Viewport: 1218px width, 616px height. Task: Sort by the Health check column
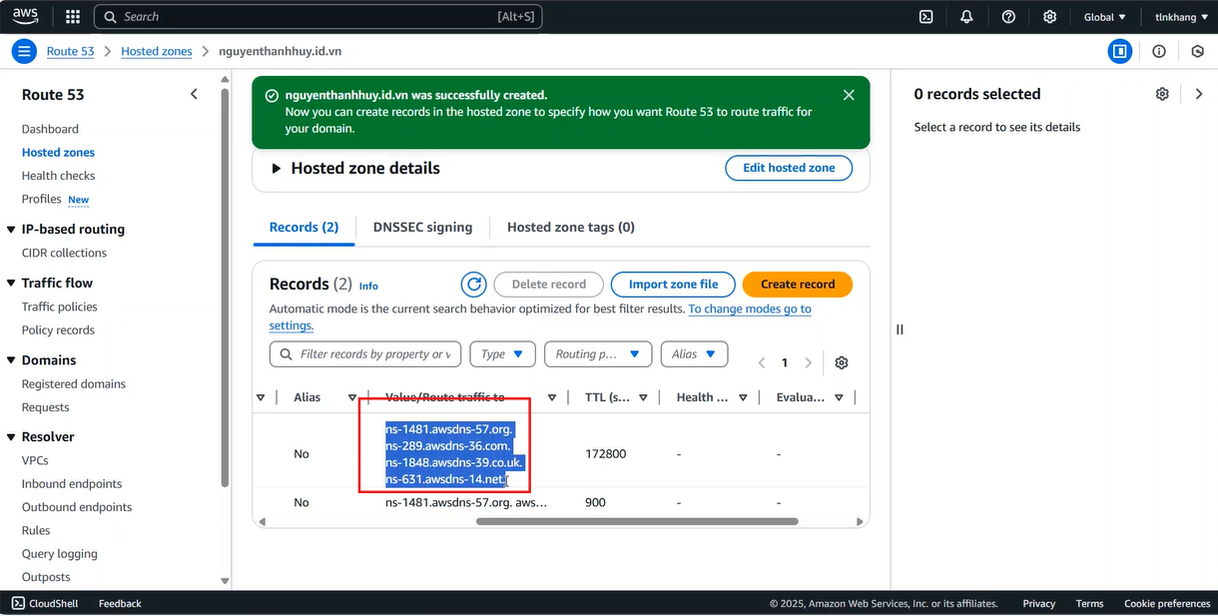743,397
